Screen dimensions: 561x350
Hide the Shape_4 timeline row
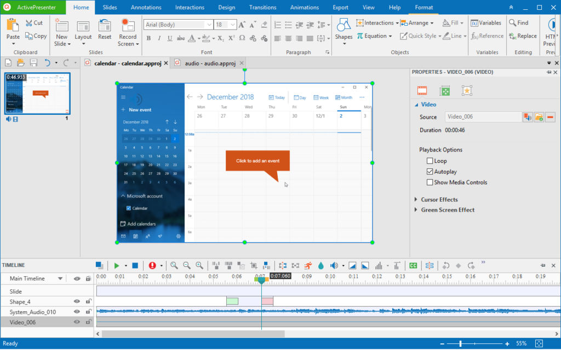tap(77, 301)
